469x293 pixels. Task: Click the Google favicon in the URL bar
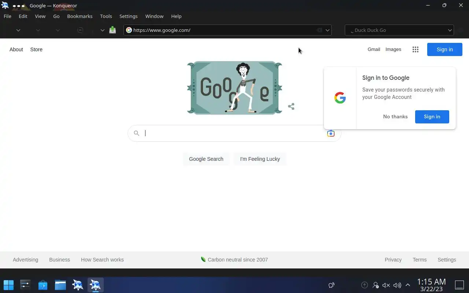pos(129,30)
